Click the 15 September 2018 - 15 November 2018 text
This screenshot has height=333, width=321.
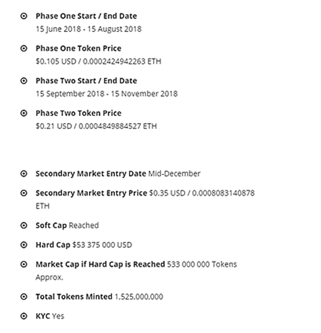tap(106, 94)
